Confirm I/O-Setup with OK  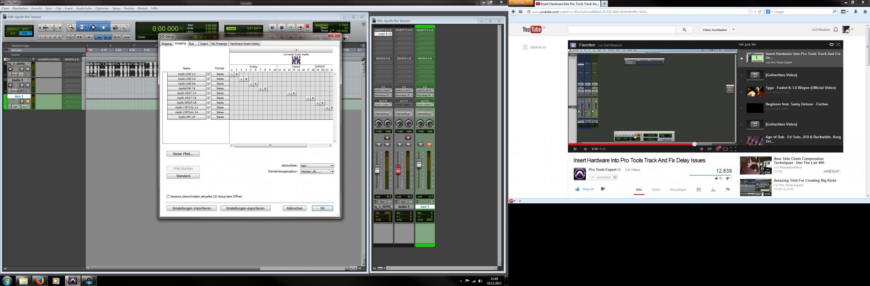click(322, 208)
